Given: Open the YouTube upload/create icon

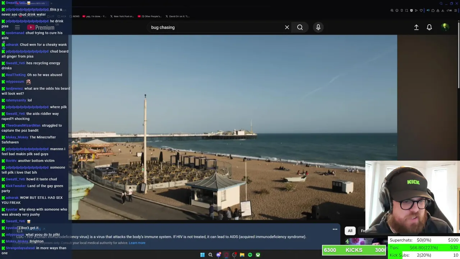Looking at the screenshot, I should (x=416, y=27).
